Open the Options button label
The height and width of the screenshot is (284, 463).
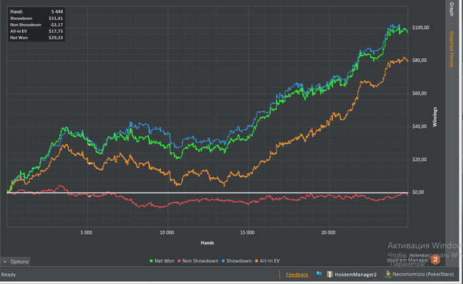[19, 262]
